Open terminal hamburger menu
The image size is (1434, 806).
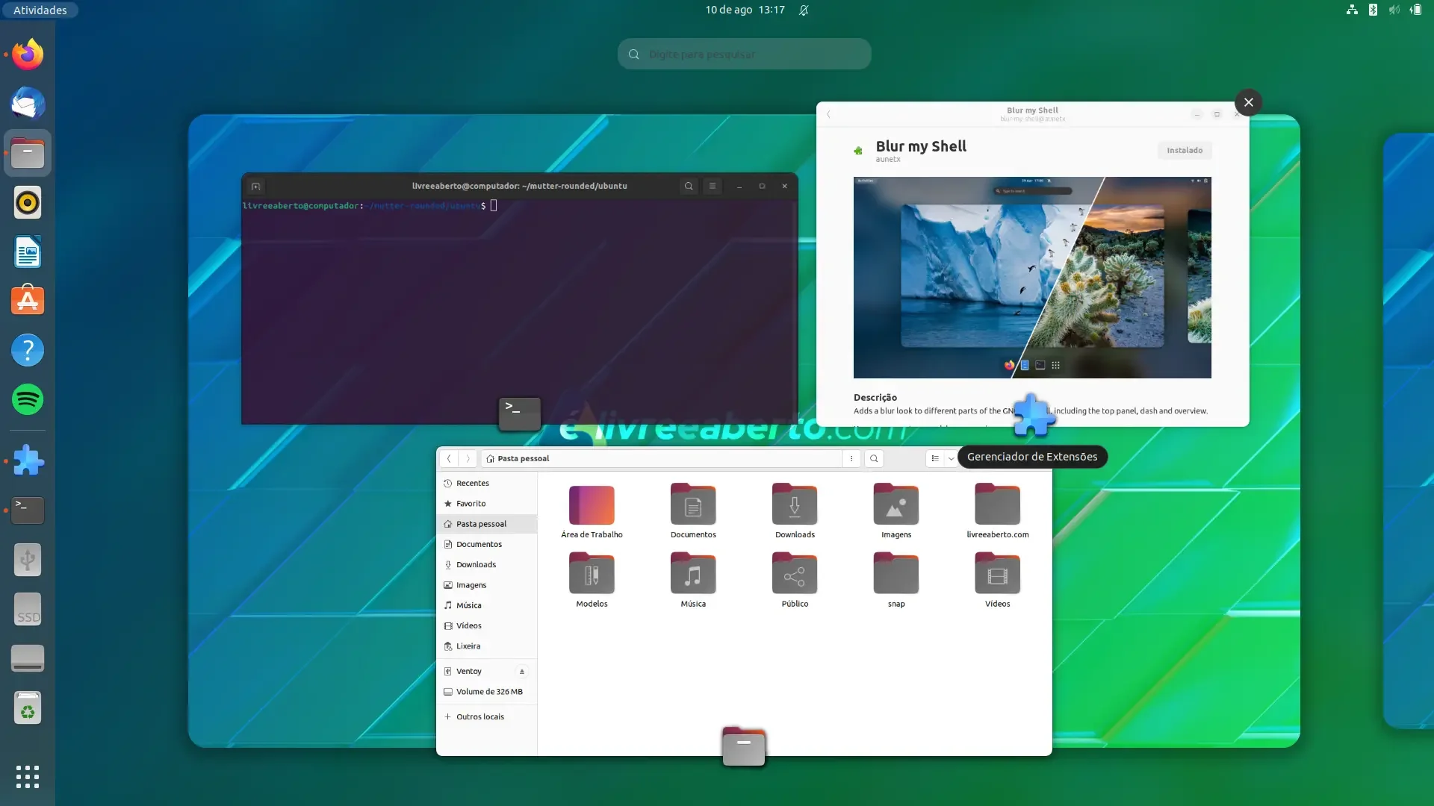pos(712,187)
